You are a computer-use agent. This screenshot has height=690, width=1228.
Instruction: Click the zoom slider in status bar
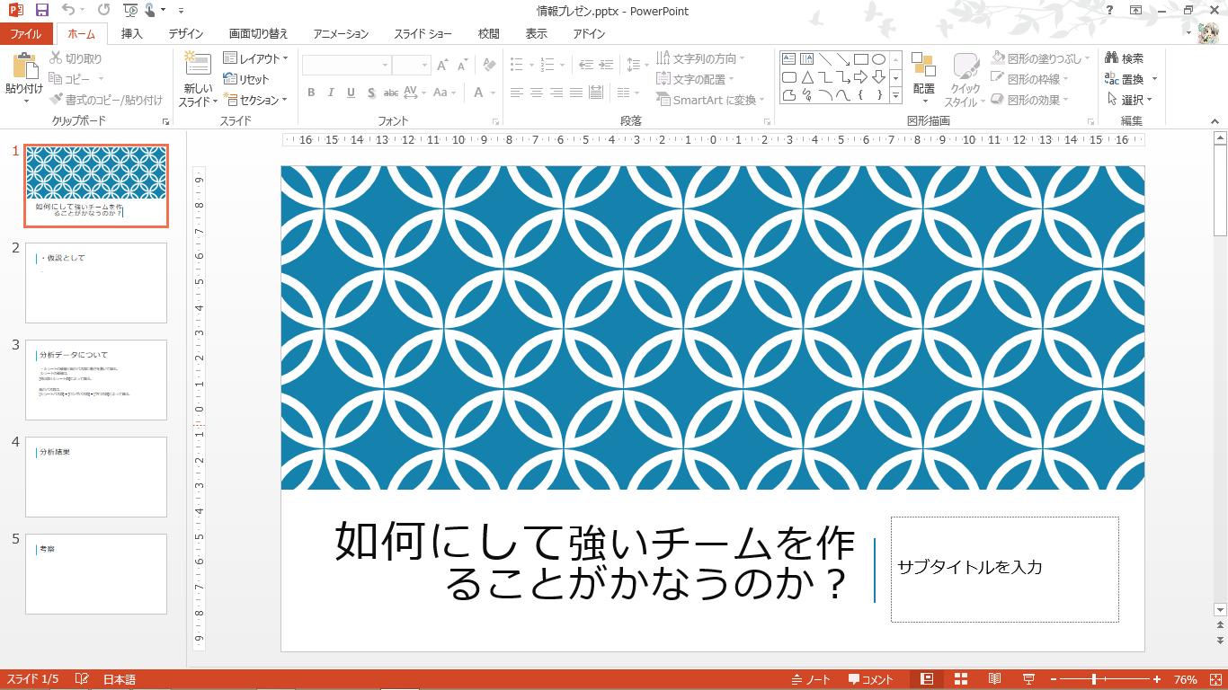coord(1094,679)
